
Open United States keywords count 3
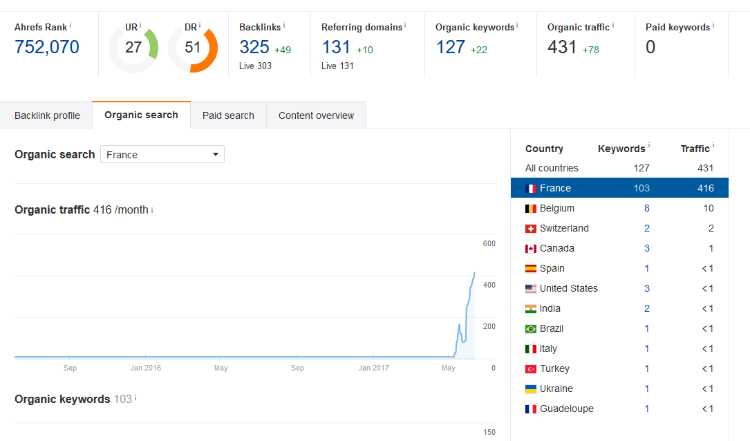click(x=647, y=289)
